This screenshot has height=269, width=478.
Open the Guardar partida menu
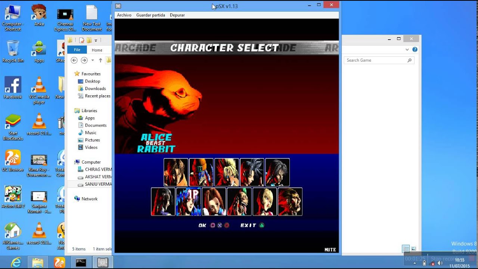coord(150,15)
